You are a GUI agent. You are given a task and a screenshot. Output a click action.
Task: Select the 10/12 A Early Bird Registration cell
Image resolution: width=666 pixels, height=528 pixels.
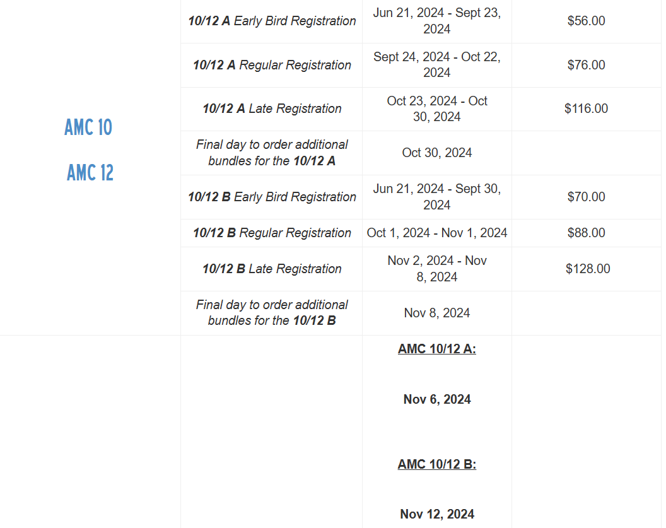point(272,21)
